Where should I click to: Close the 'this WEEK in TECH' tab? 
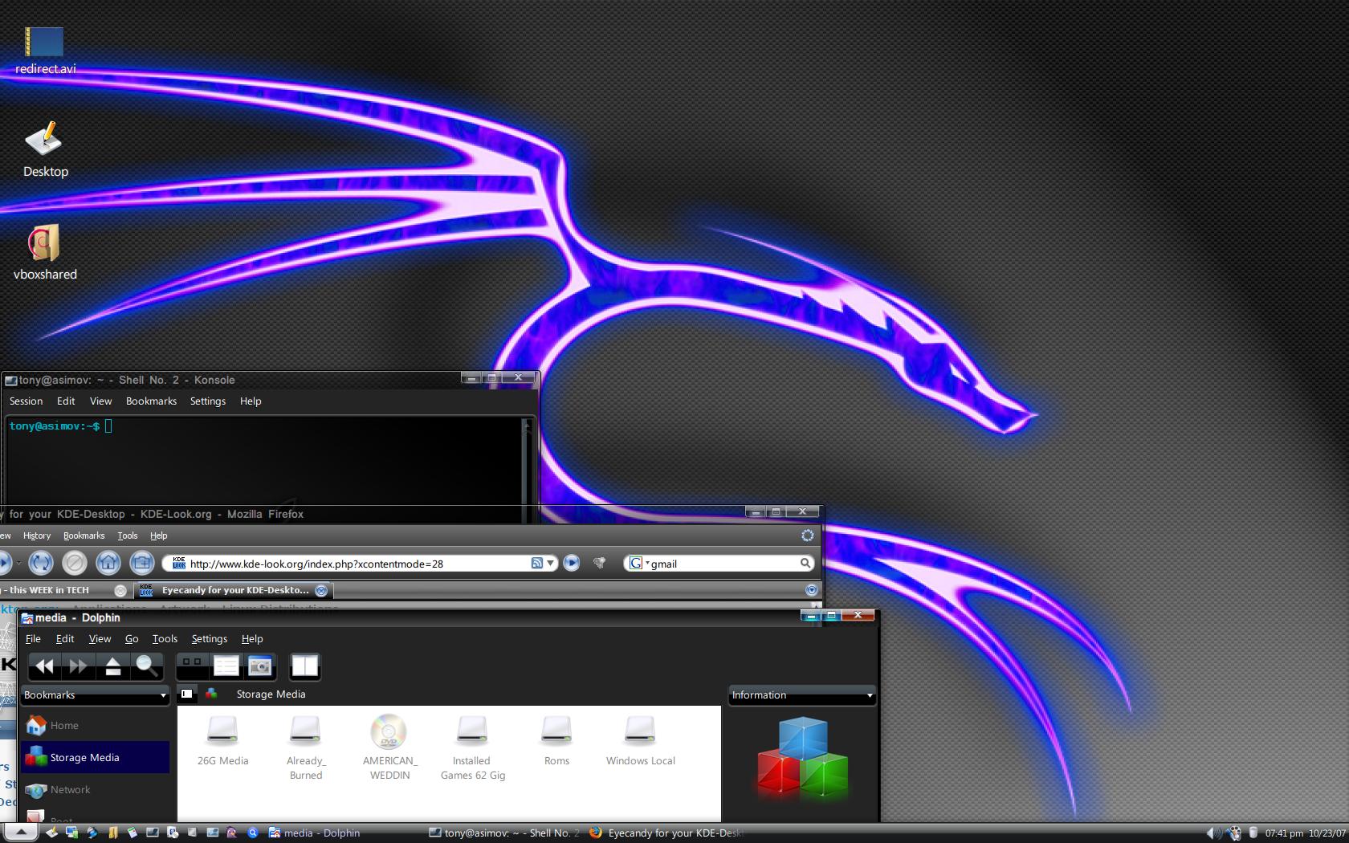[120, 590]
